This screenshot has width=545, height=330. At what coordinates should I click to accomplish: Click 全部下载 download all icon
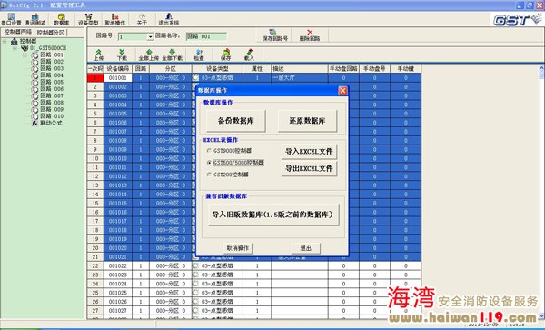pos(173,55)
